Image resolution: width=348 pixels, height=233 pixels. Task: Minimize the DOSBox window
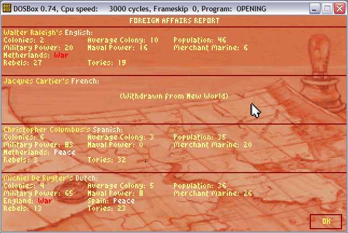click(314, 9)
